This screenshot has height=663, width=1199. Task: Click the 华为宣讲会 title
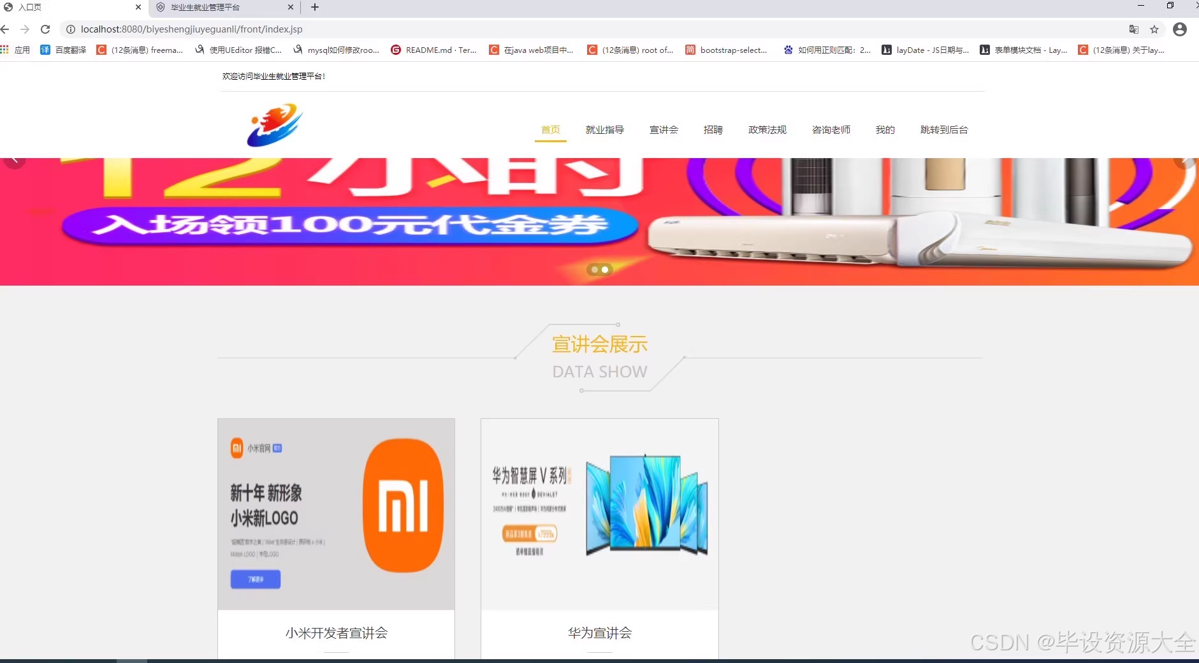coord(600,633)
